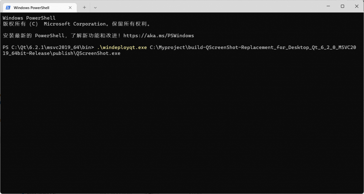The image size is (364, 194).
Task: Click the .\windeployqt.exe command text
Action: click(122, 47)
